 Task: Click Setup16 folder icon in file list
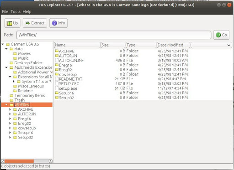(57, 93)
